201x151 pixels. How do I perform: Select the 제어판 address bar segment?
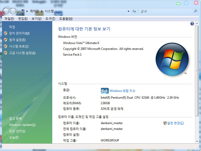(x=34, y=11)
